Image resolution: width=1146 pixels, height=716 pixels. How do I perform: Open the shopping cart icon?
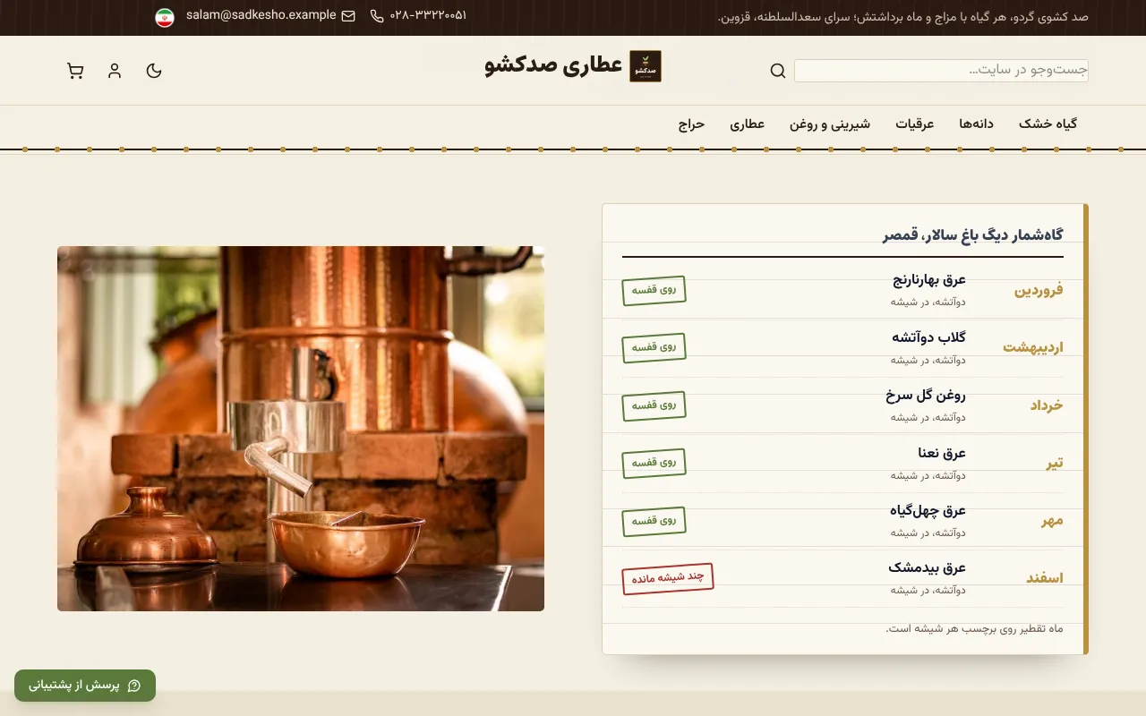(75, 71)
